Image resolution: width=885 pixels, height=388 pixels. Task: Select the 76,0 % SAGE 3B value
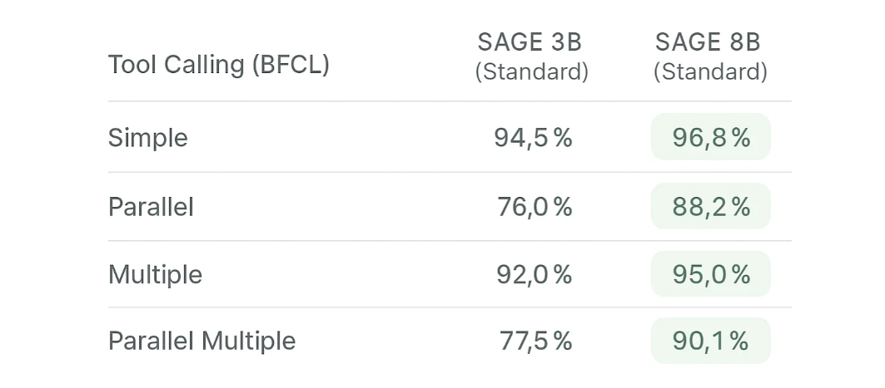pyautogui.click(x=533, y=206)
